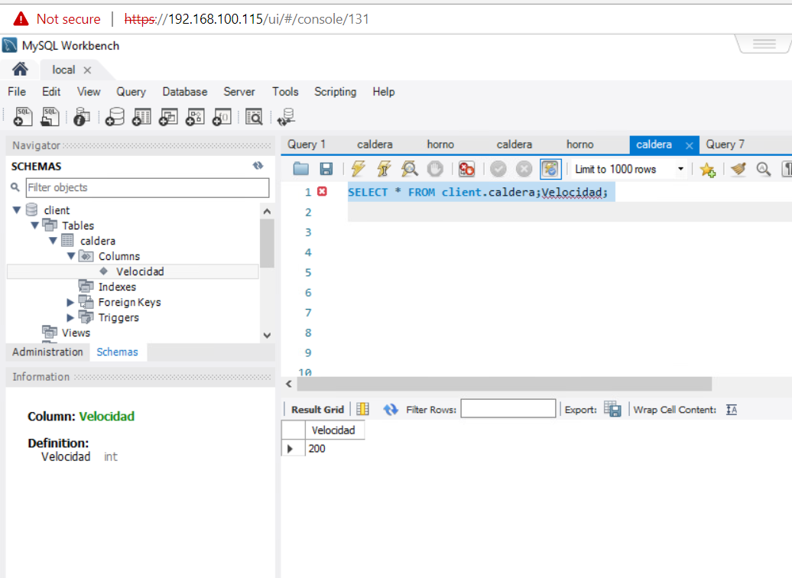
Task: Create a new schema icon
Action: [x=115, y=117]
